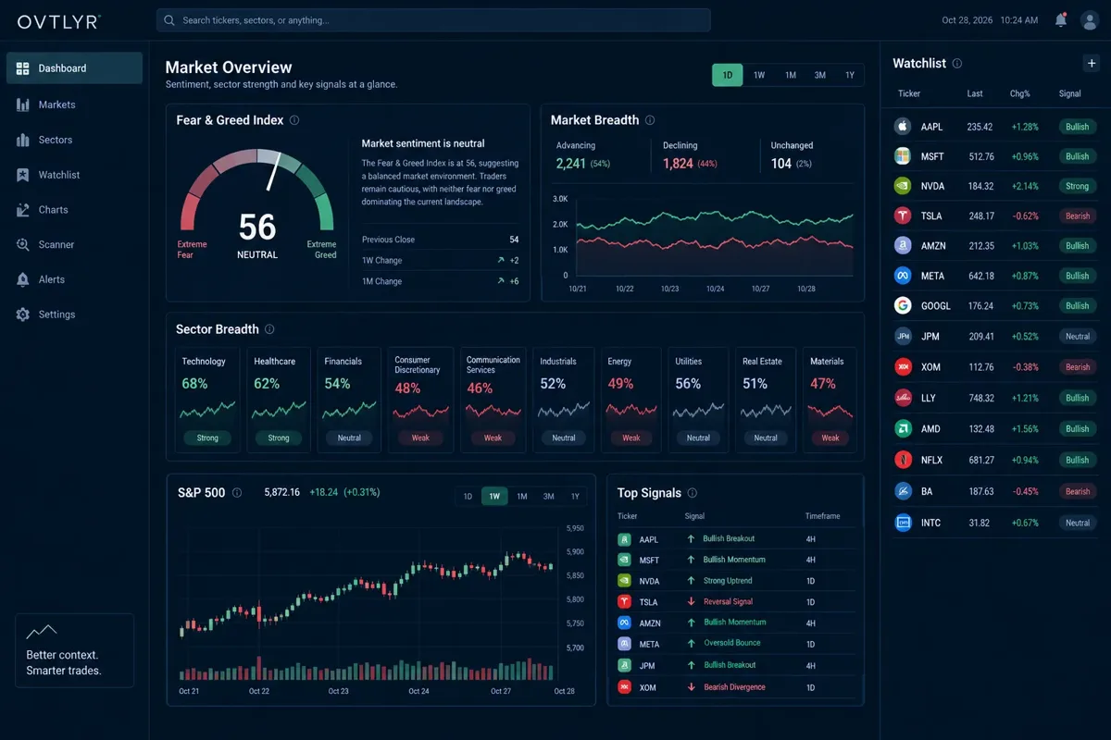This screenshot has height=740, width=1111.
Task: Select the 1D range for Market Overview
Action: point(728,75)
